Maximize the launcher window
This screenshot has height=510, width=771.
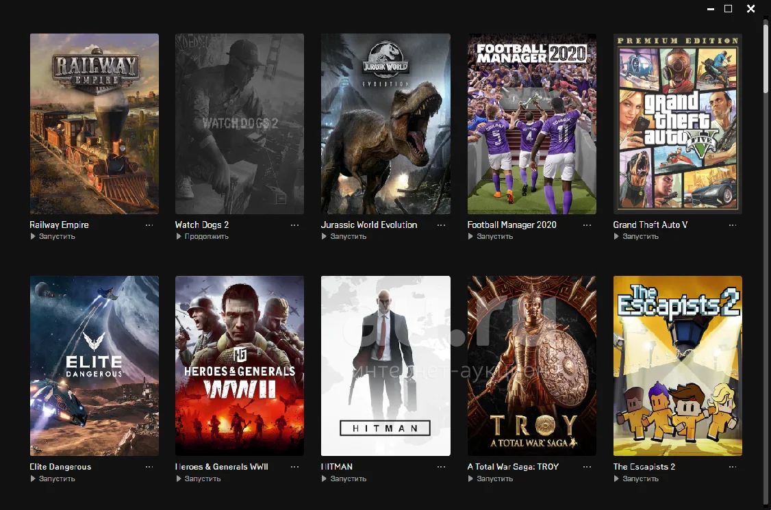click(729, 9)
